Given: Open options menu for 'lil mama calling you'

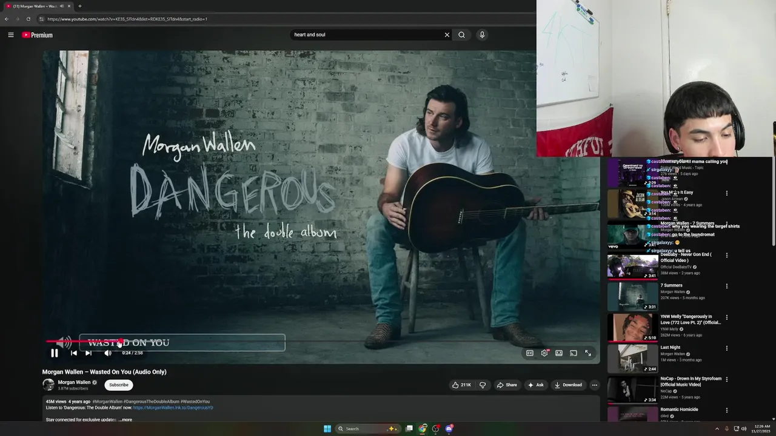Looking at the screenshot, I should [726, 162].
